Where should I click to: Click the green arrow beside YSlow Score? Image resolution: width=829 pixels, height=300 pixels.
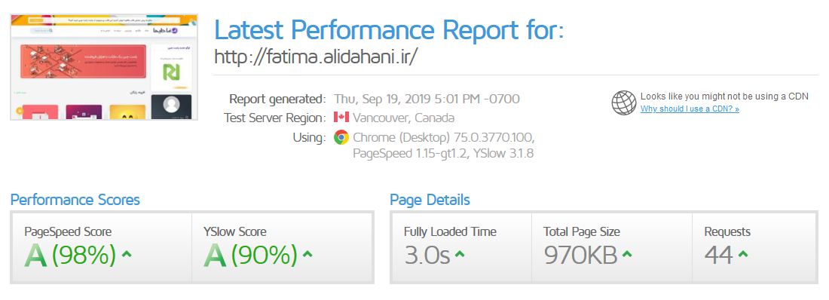click(x=307, y=254)
